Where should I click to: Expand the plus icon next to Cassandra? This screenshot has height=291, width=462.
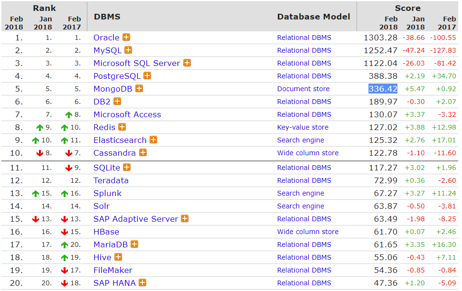point(143,152)
